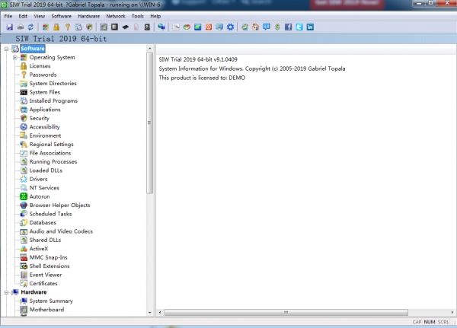Click the Save floppy disk toolbar icon
The height and width of the screenshot is (328, 457).
(9, 27)
